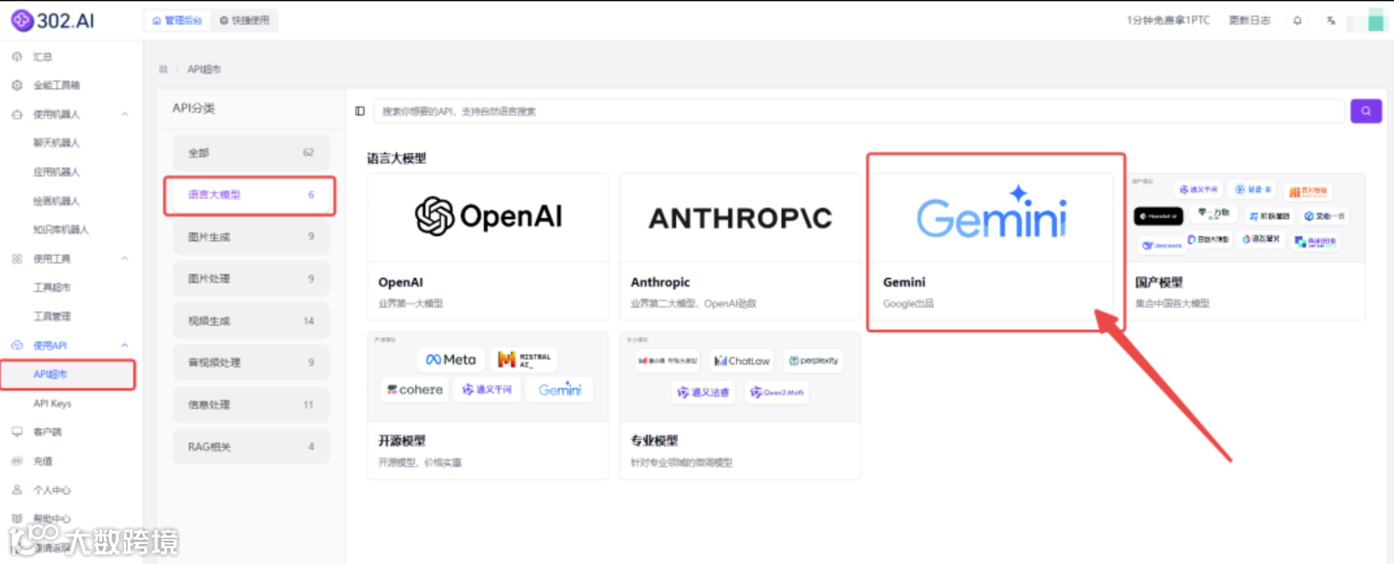1394x564 pixels.
Task: Open the 国产模型 card
Action: (x=1245, y=247)
